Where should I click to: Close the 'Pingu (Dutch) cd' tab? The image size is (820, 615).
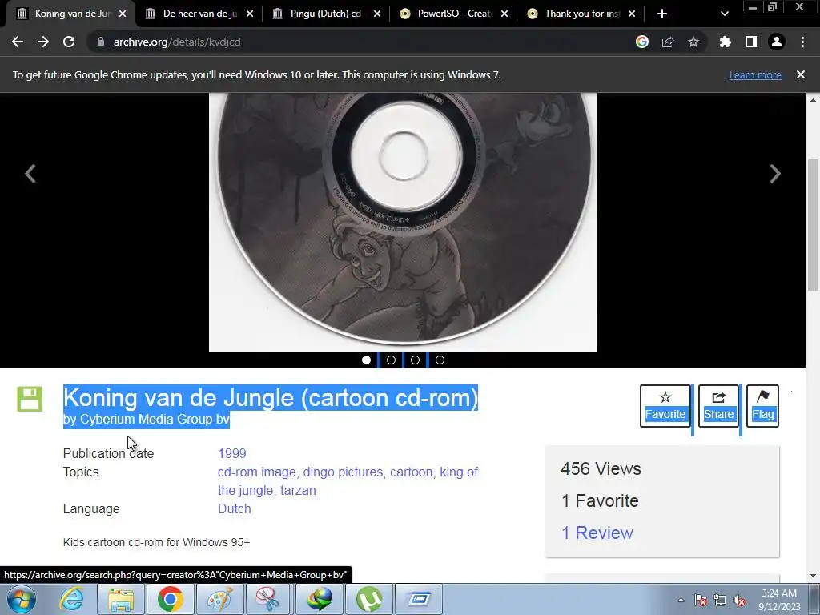pos(378,14)
